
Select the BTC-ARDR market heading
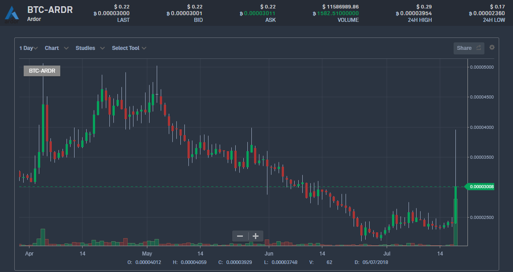50,10
